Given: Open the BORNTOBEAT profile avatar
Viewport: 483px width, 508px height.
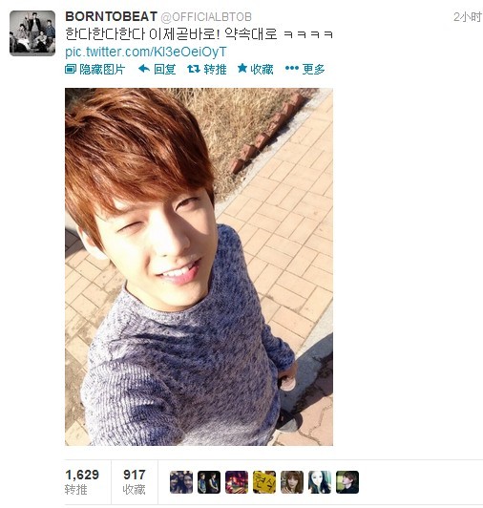Looking at the screenshot, I should pos(32,33).
